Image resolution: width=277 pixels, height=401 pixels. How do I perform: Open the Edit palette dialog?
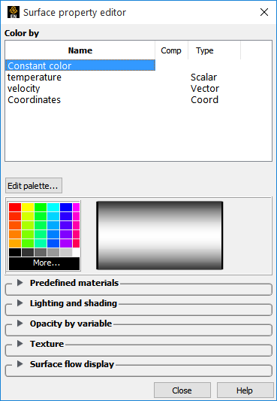[34, 186]
